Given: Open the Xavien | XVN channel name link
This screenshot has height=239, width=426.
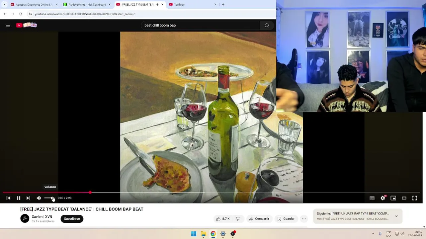Looking at the screenshot, I should (42, 217).
